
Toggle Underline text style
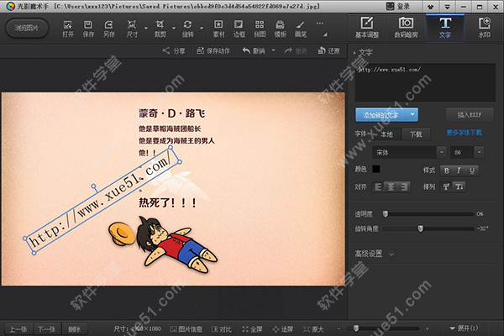point(472,171)
